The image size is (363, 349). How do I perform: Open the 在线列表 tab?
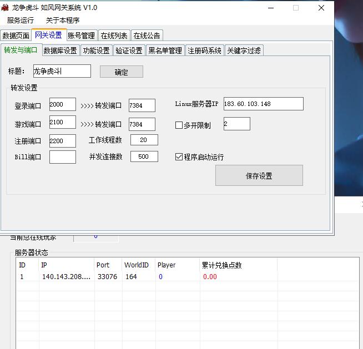(114, 36)
